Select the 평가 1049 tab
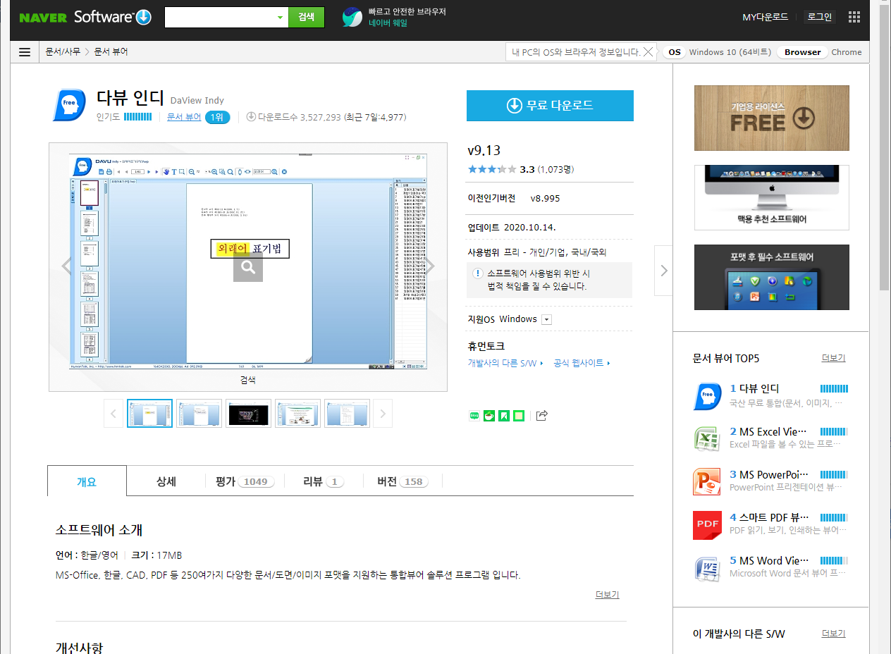 click(x=245, y=481)
